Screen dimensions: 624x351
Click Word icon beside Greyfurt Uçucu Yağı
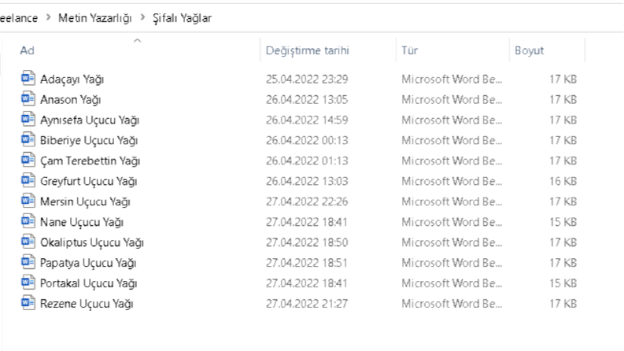tap(28, 180)
